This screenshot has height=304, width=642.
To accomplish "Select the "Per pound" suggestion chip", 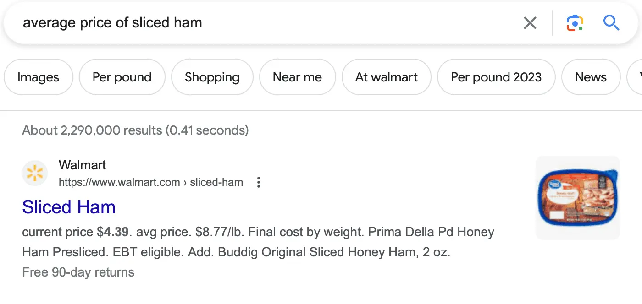I will pyautogui.click(x=122, y=77).
